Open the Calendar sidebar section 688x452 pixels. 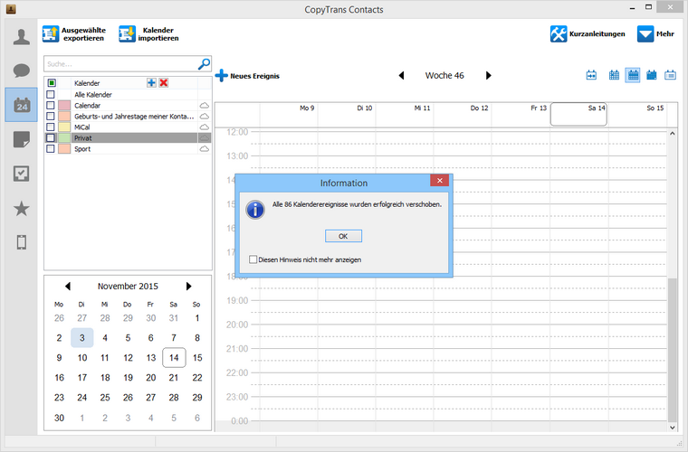[x=21, y=105]
